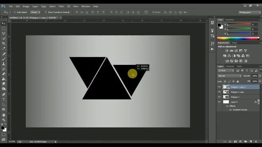
Task: Switch to the Paths tab
Action: (239, 66)
